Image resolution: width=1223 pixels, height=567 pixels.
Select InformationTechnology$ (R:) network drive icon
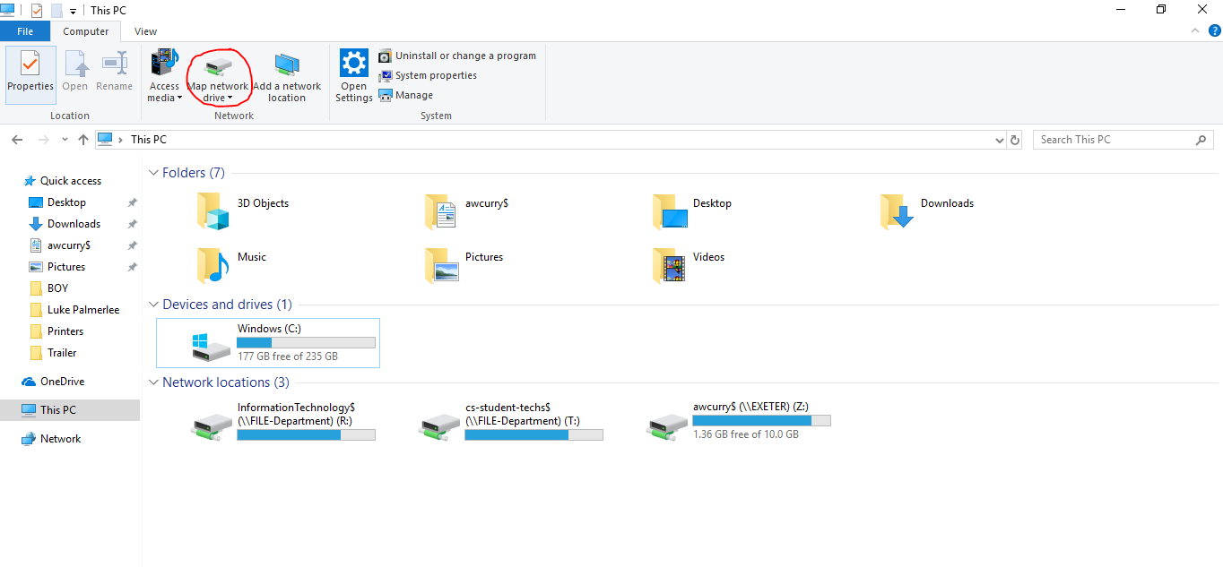tap(213, 425)
